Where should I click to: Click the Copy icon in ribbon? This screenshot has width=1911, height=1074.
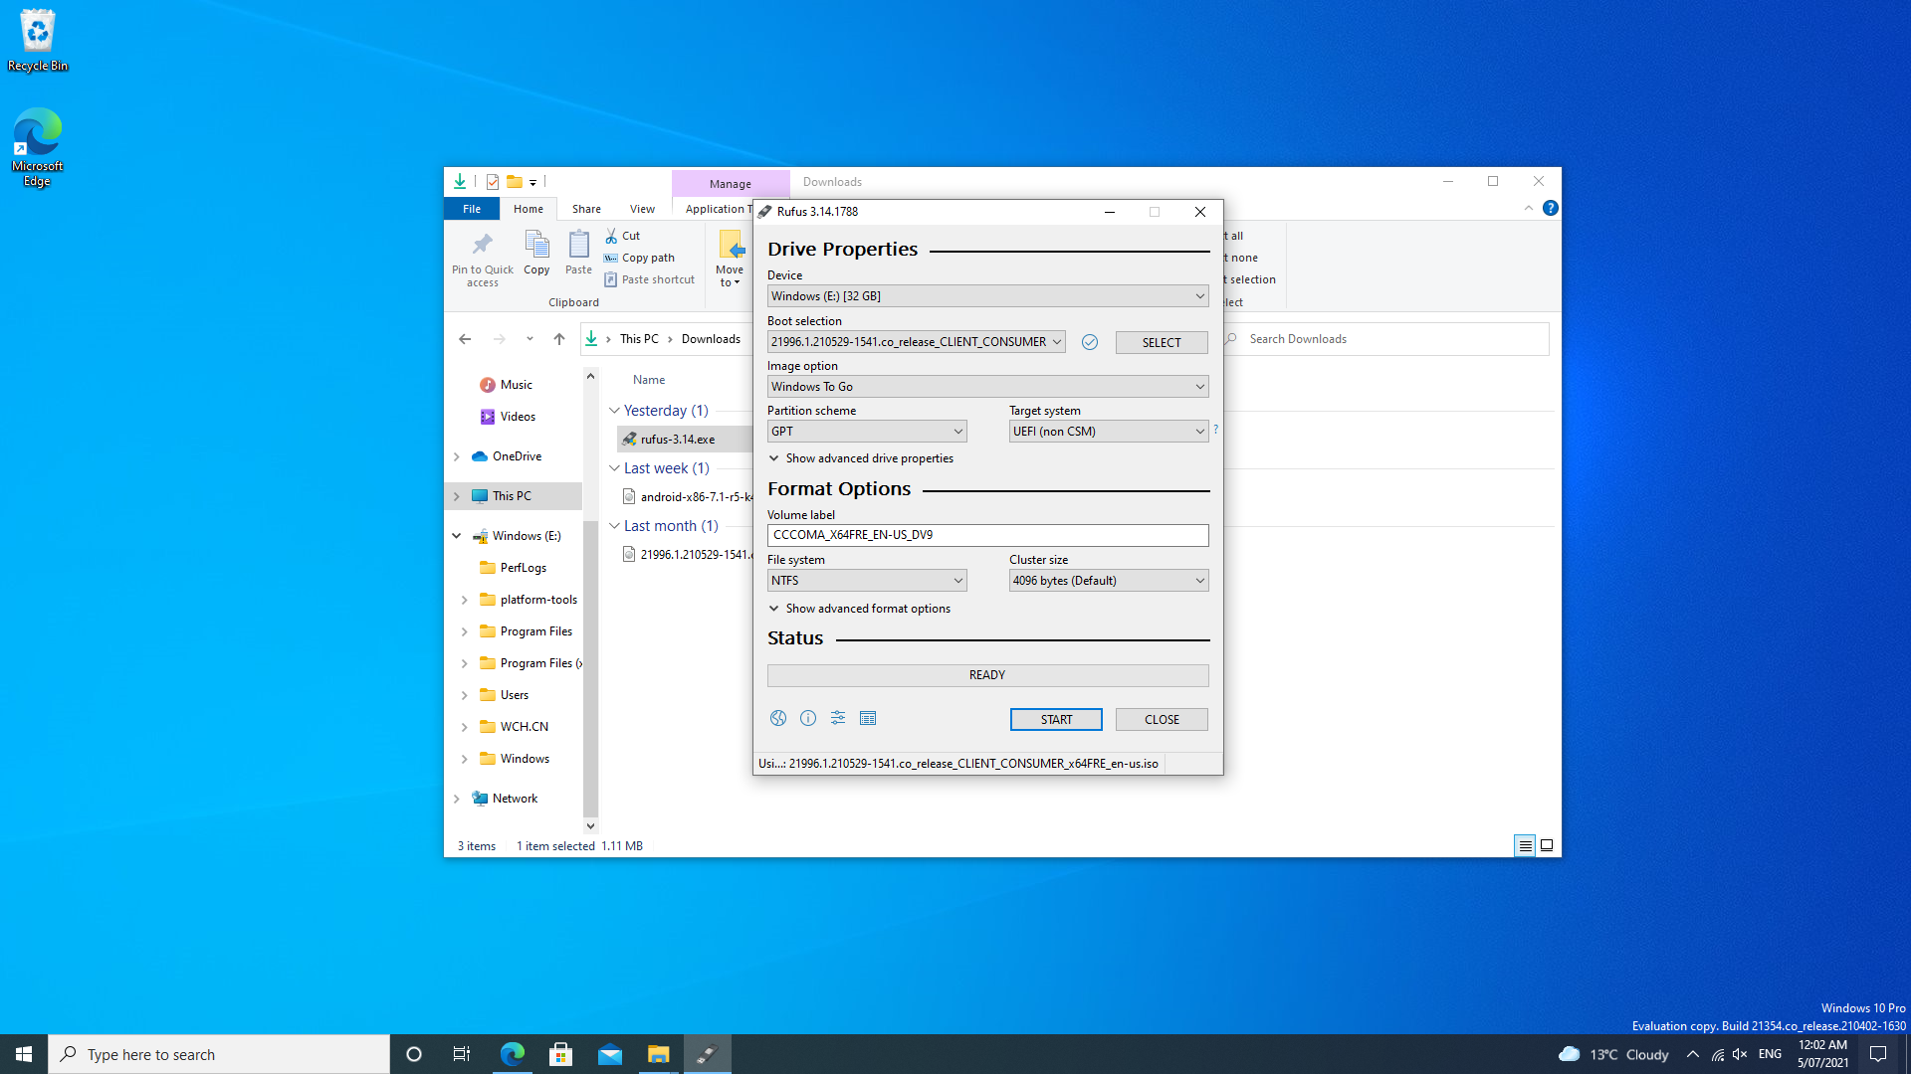coord(535,256)
